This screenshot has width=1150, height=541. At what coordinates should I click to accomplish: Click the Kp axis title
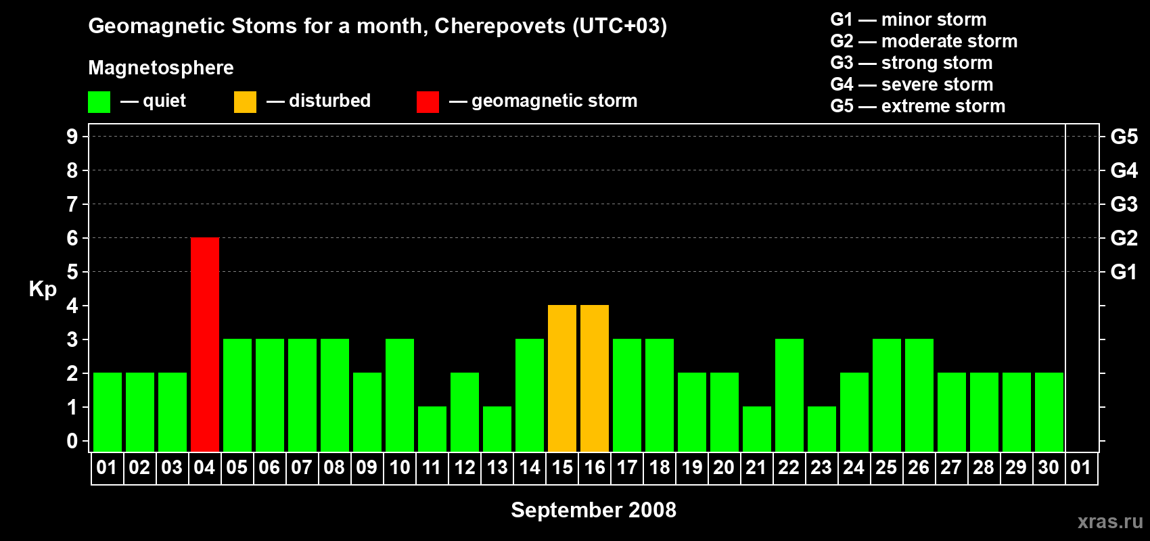pos(43,289)
